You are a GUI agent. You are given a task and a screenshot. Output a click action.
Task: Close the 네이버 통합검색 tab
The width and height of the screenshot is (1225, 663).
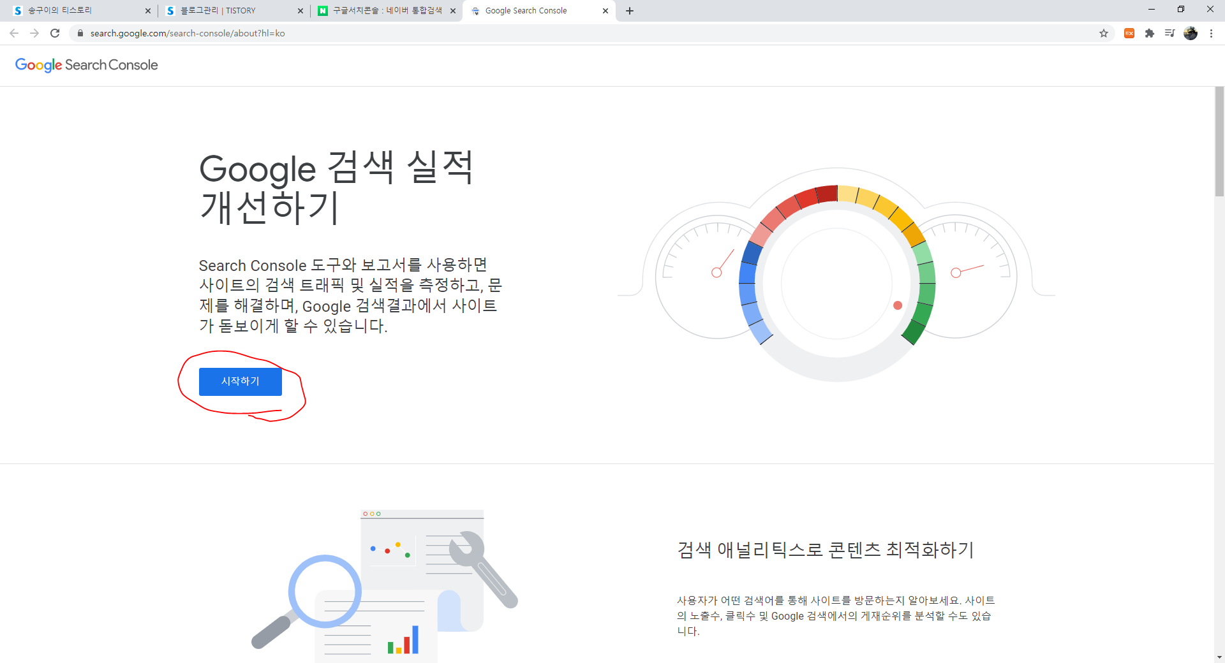453,11
